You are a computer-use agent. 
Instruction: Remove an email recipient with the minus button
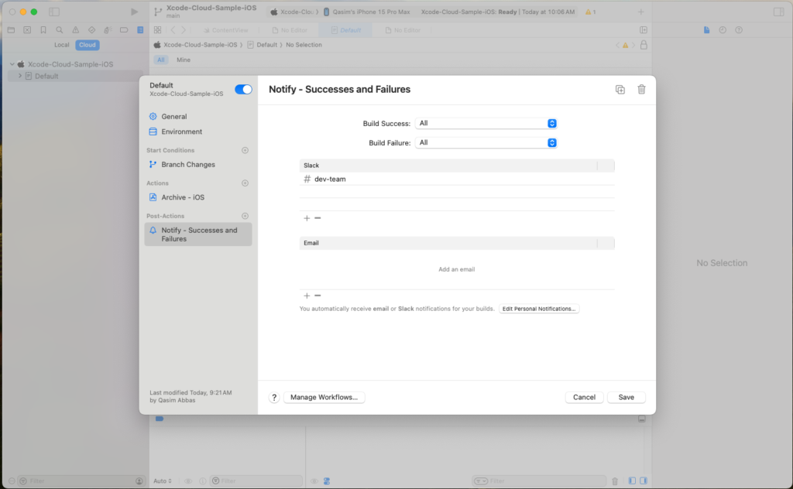pyautogui.click(x=318, y=296)
